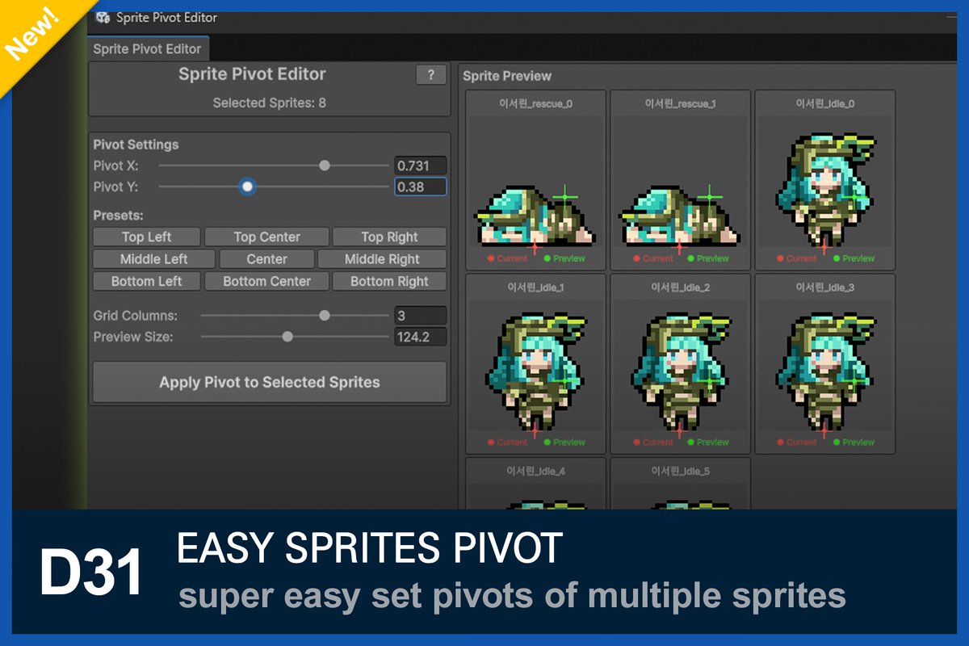Click the Selected Sprites: 8 text

(269, 103)
